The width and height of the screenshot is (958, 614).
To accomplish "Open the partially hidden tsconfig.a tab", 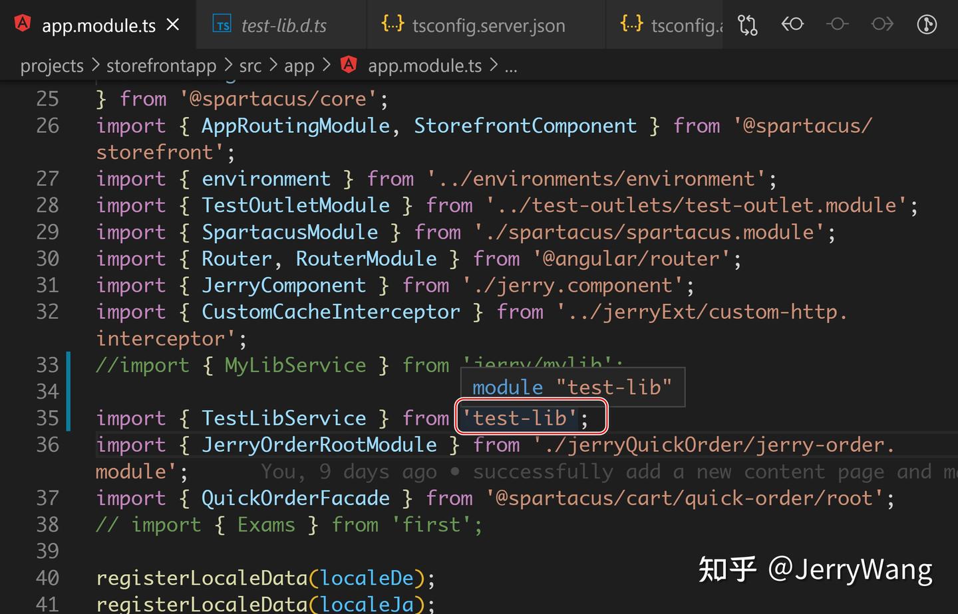I will click(x=665, y=25).
